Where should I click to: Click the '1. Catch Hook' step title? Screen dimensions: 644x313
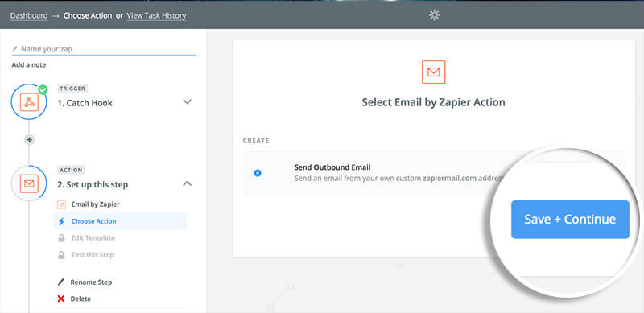point(85,103)
